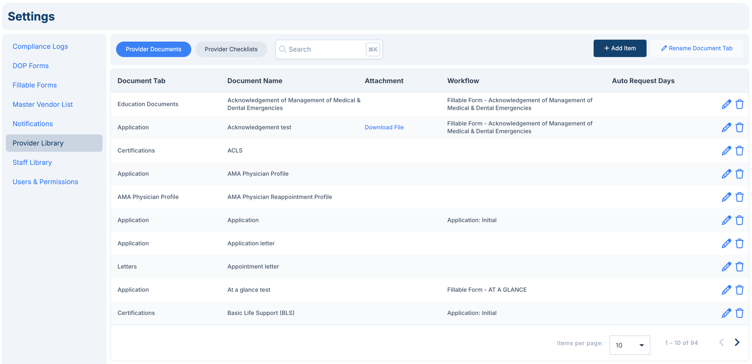
Task: Download the Acknowledgement test attachment file
Action: 384,127
